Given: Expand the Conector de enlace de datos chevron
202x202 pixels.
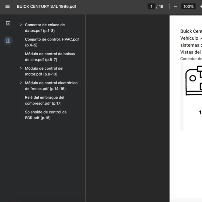Looking at the screenshot, I should (21, 25).
